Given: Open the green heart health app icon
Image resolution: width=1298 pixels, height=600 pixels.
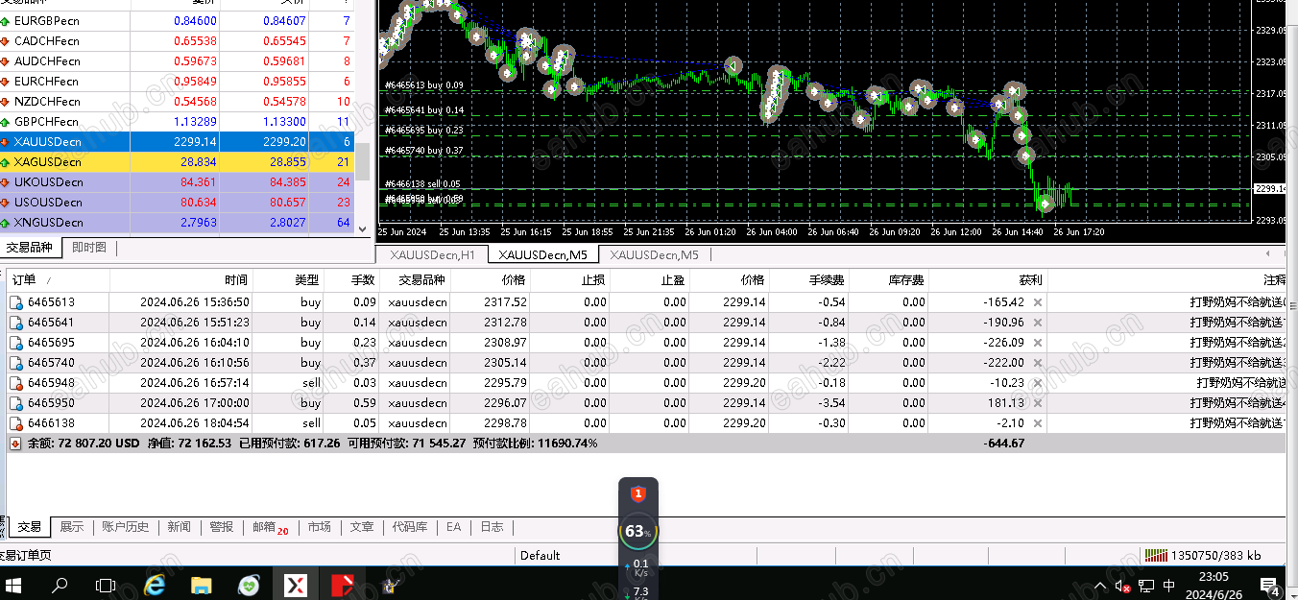Looking at the screenshot, I should coord(249,584).
